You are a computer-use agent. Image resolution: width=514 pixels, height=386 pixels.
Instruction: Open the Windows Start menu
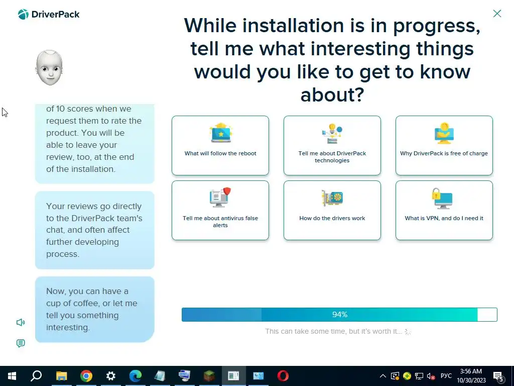pyautogui.click(x=12, y=376)
